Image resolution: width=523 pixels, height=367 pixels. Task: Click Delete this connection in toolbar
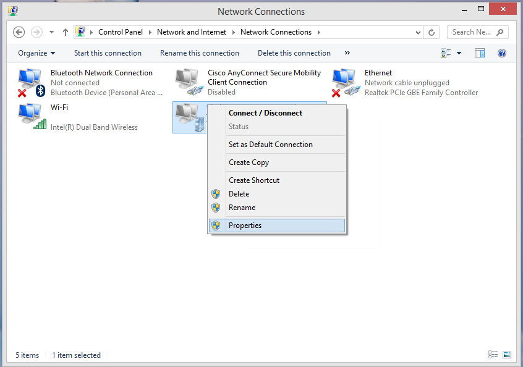point(294,53)
